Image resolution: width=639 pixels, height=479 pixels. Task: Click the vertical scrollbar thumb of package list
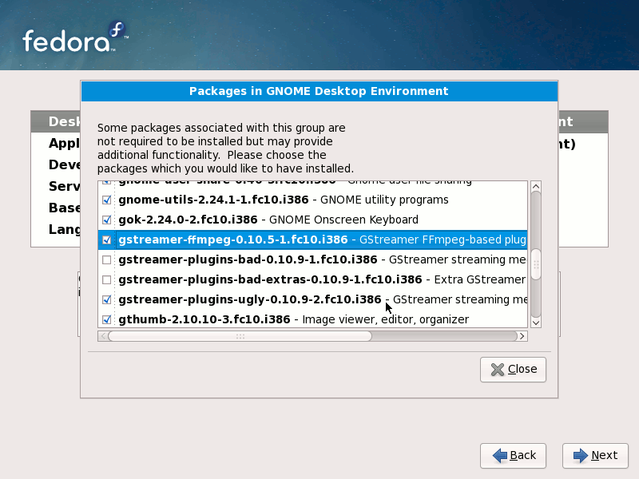tap(536, 264)
